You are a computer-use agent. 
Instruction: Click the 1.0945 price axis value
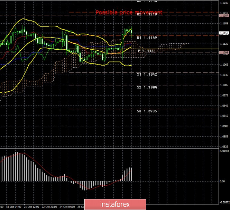coord(224,106)
